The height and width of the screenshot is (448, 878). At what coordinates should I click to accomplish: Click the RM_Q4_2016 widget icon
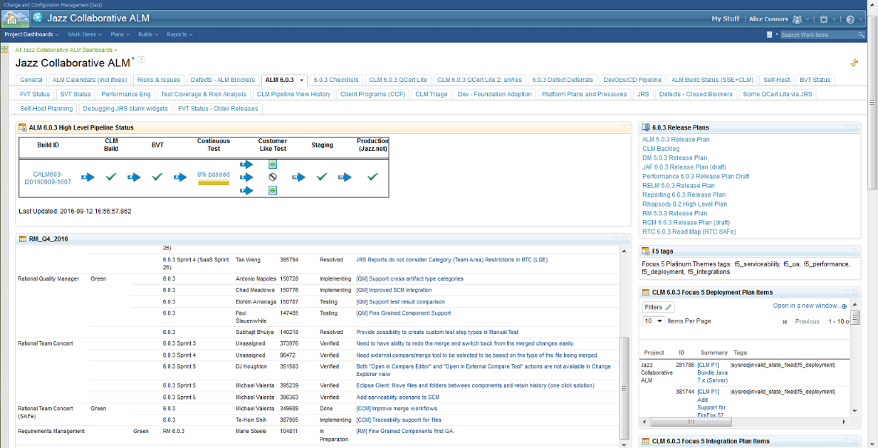pos(23,239)
